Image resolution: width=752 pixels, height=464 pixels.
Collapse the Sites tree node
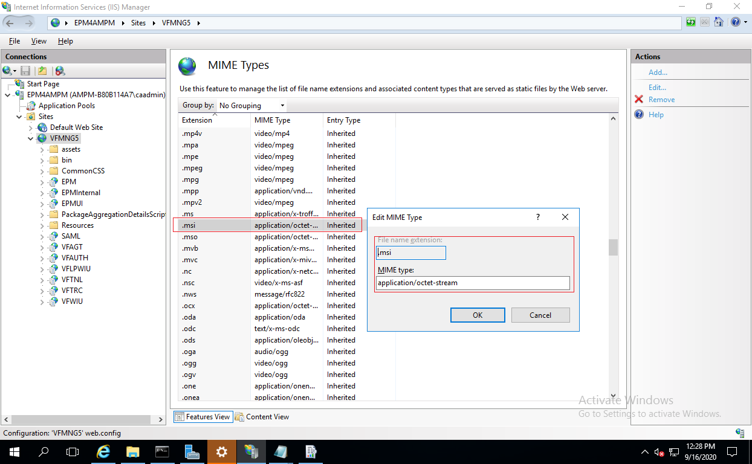tap(19, 117)
